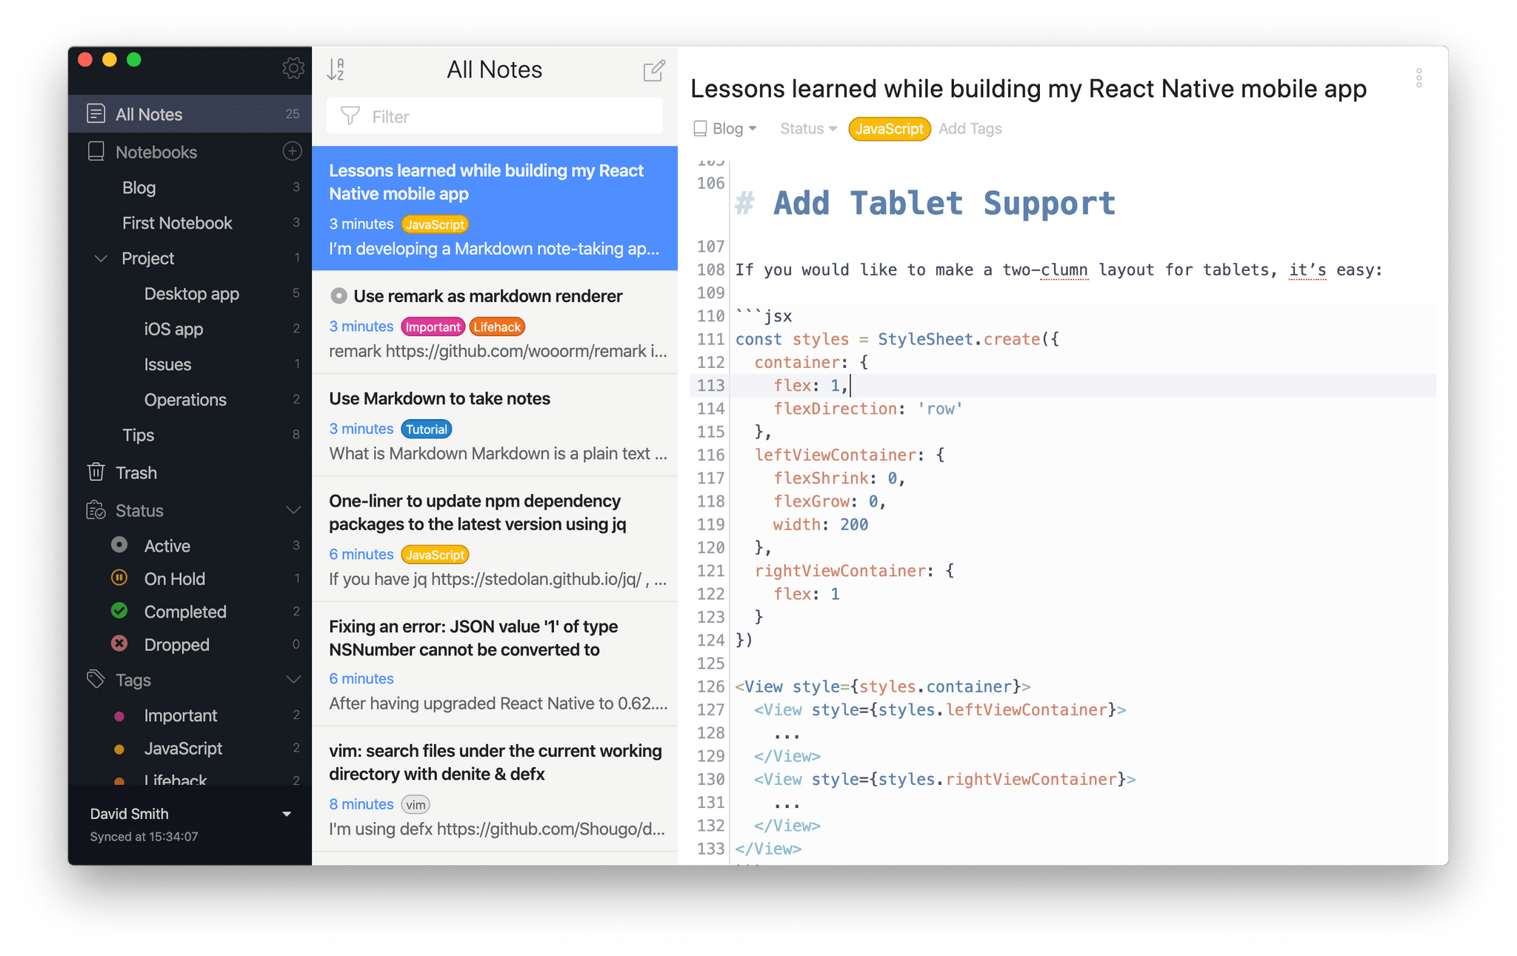
Task: Add a notebook with the plus icon
Action: pyautogui.click(x=292, y=151)
